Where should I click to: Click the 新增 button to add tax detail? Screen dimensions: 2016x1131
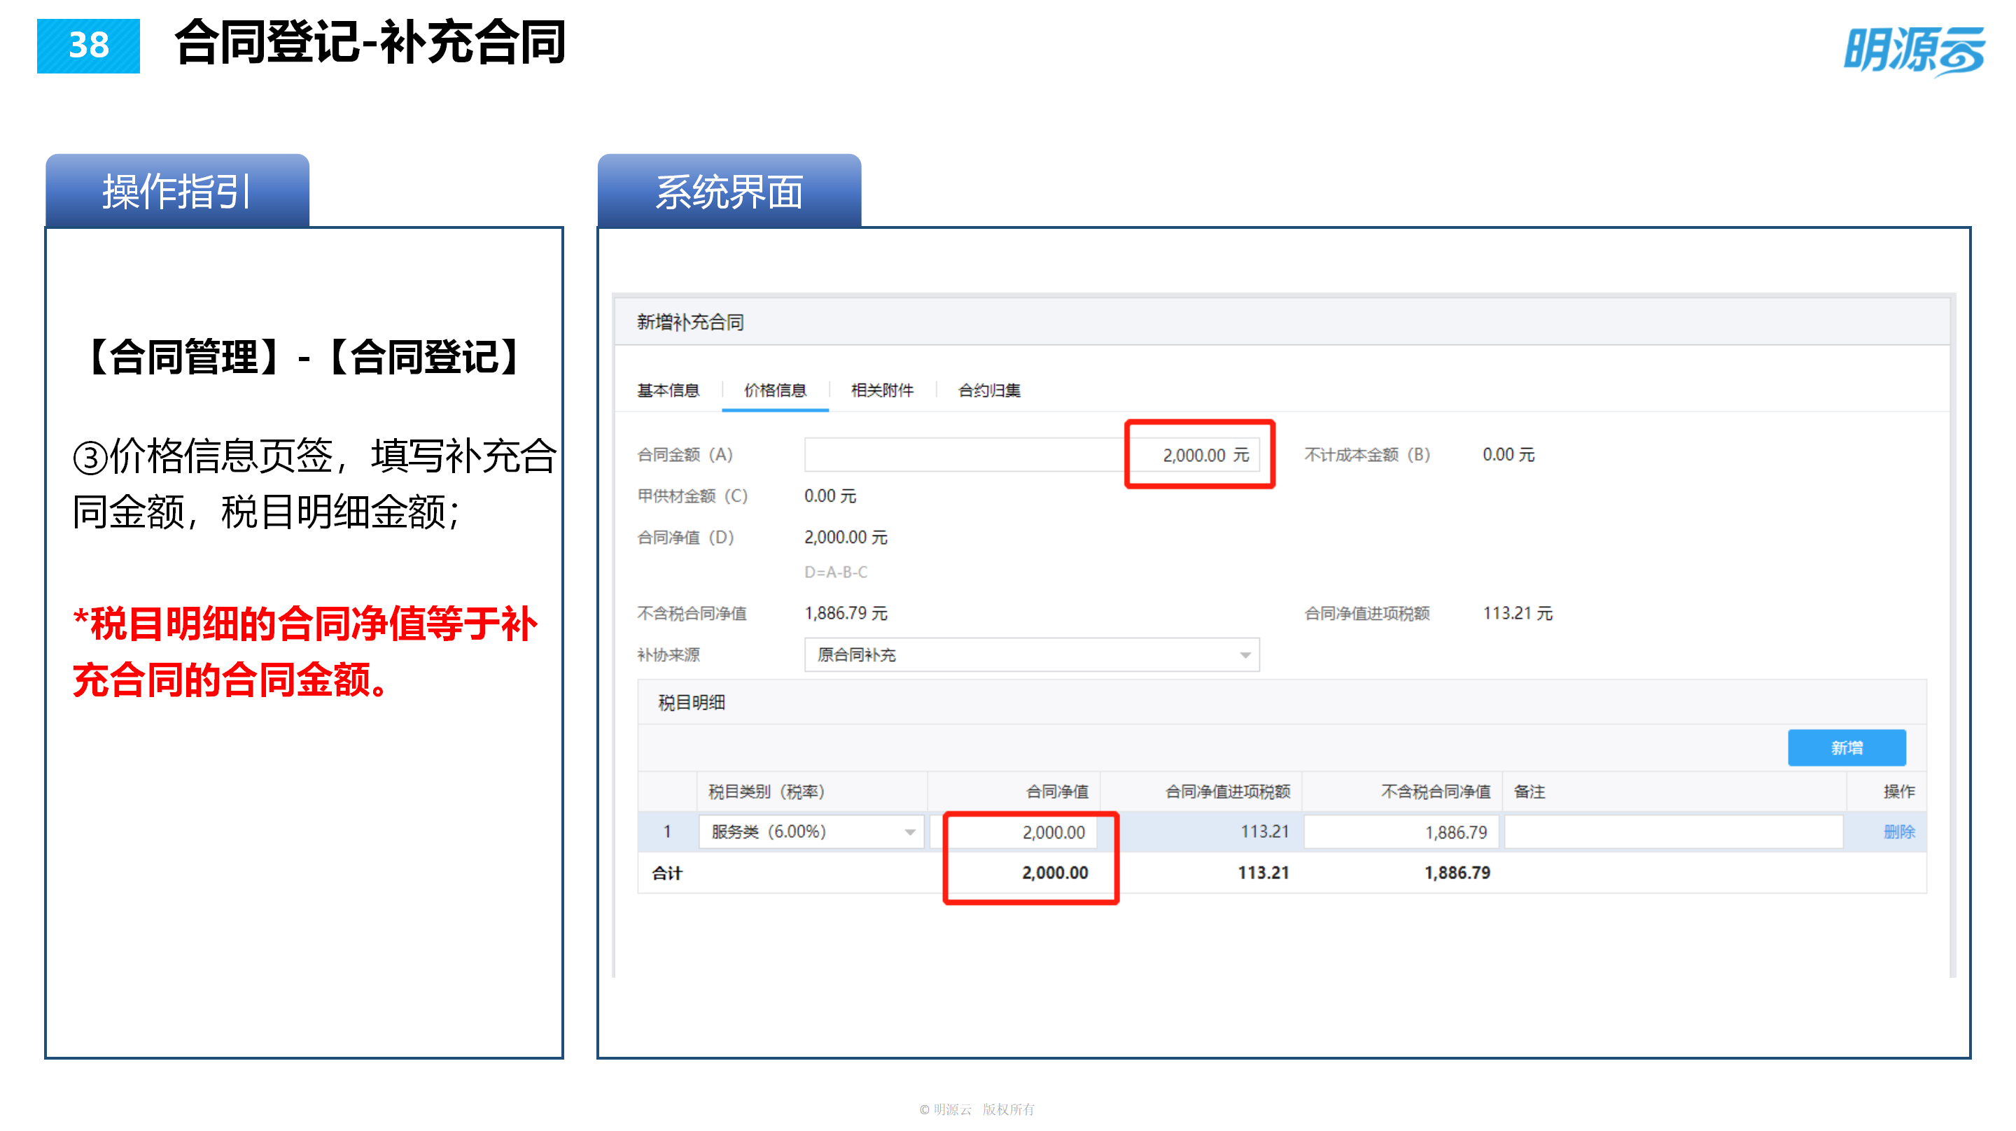pos(1847,747)
